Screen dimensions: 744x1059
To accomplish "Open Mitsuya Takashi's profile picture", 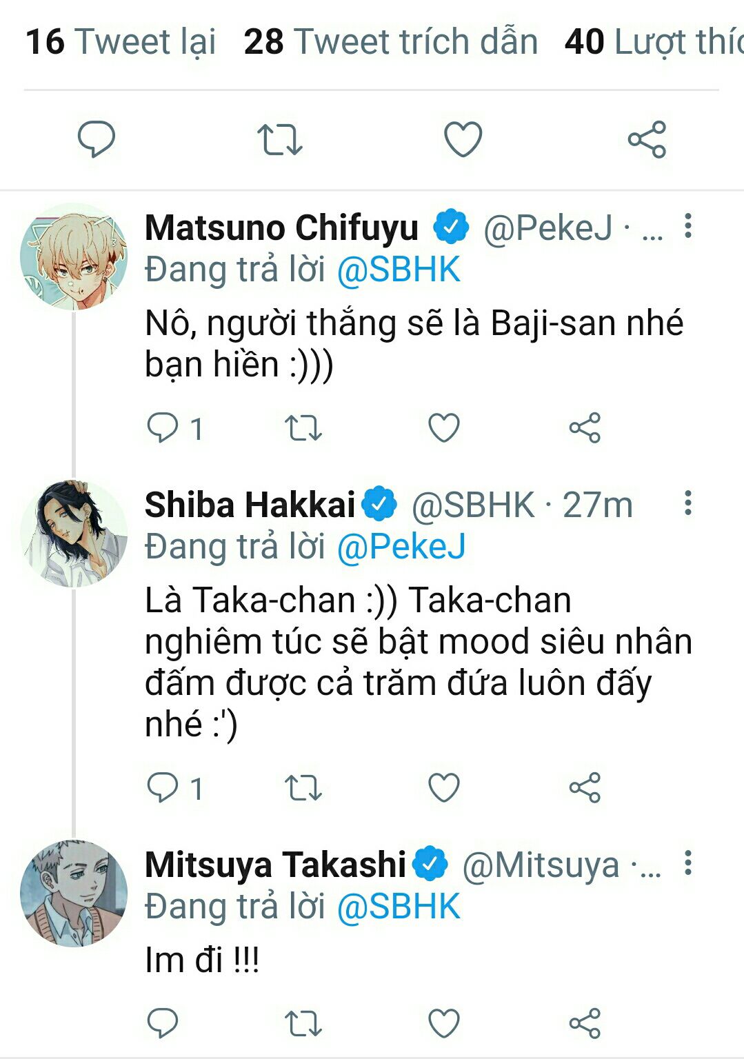I will (x=74, y=893).
